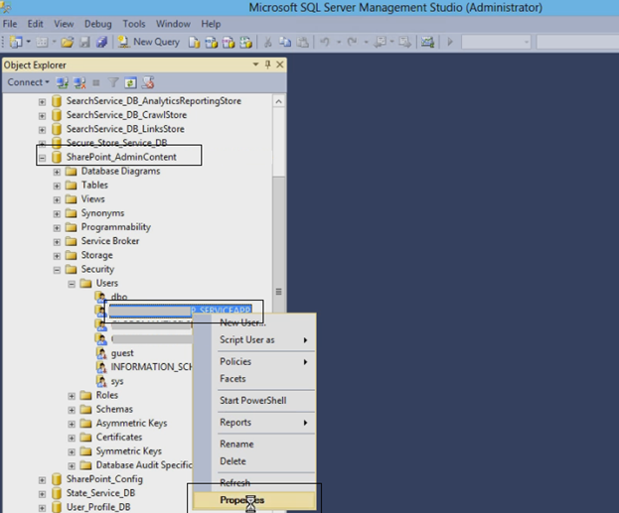Select Delete in context menu

254,461
